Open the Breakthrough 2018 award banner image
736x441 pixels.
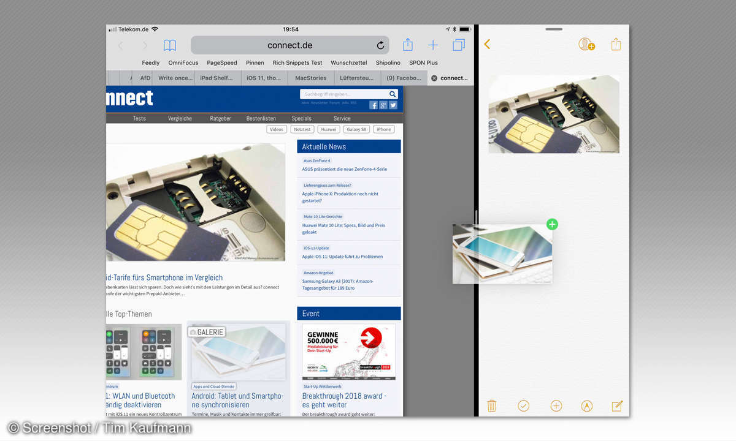coord(349,352)
